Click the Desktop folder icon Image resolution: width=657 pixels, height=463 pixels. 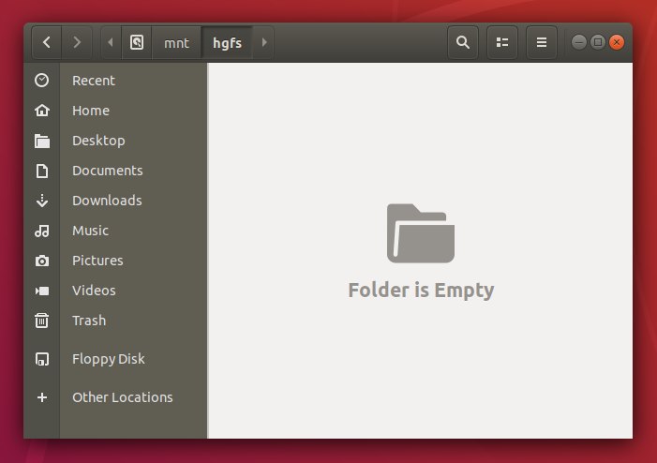click(x=42, y=141)
